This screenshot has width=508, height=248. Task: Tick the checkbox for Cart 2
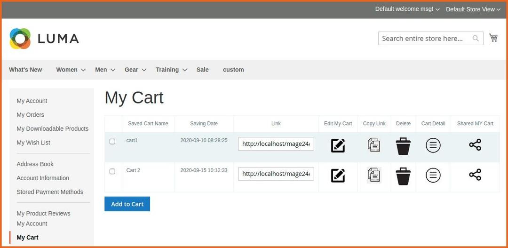112,171
